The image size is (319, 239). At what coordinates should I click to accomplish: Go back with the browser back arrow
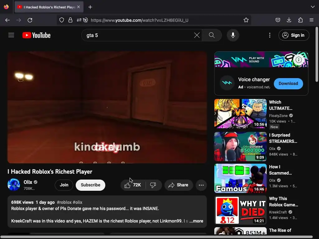click(x=7, y=20)
